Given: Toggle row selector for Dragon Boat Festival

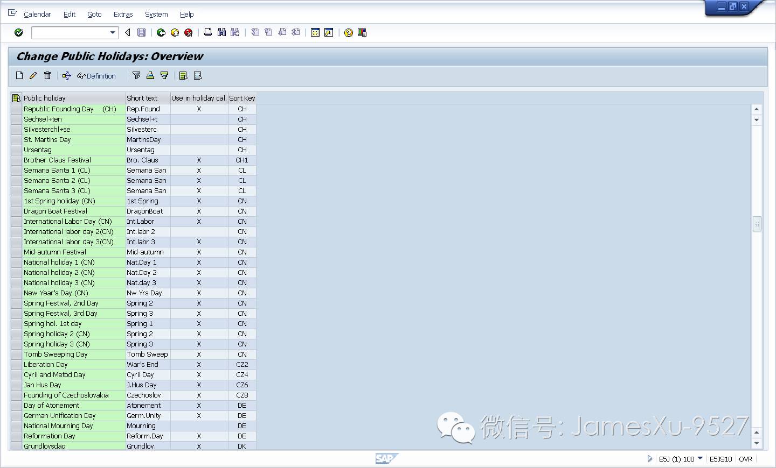Looking at the screenshot, I should (x=16, y=211).
